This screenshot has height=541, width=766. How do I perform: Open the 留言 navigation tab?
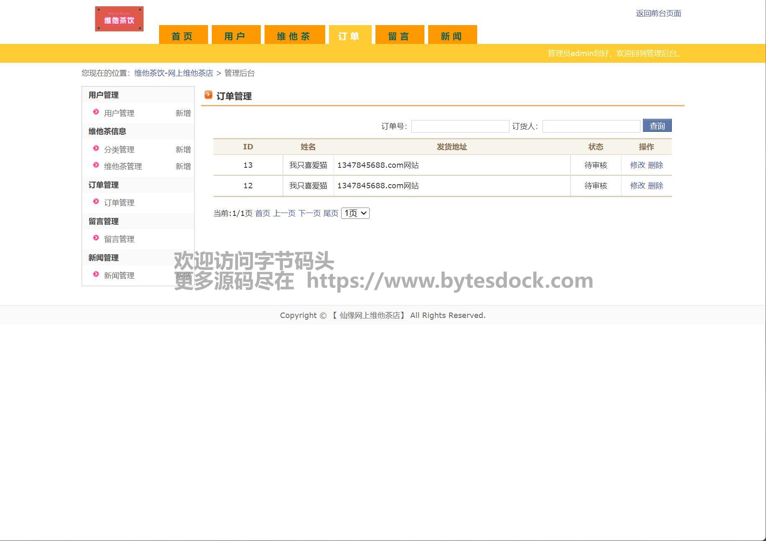(x=399, y=36)
